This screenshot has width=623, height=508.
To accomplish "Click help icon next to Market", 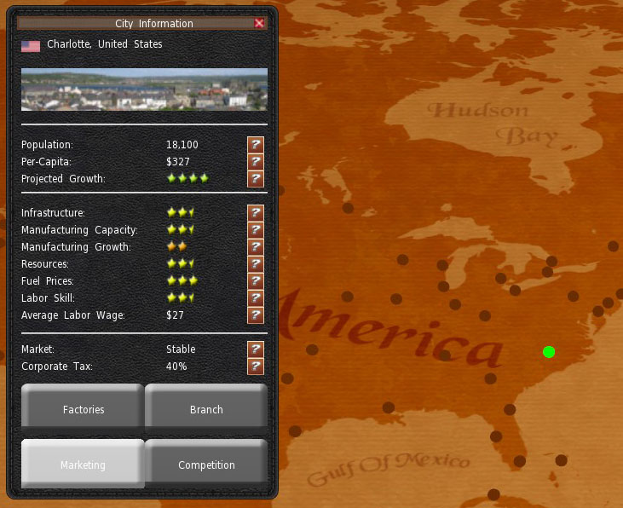I will (x=255, y=349).
